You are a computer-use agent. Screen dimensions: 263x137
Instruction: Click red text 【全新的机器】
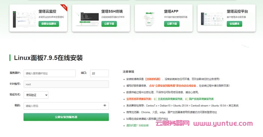click(153, 79)
